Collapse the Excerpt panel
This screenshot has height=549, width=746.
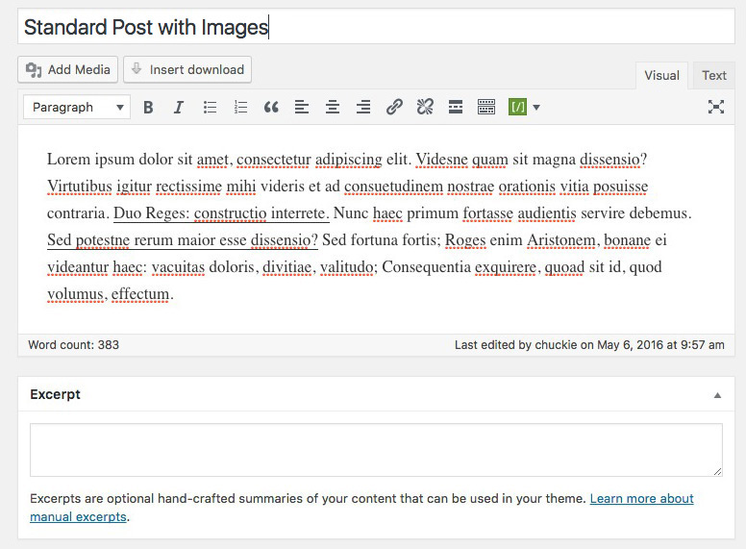click(x=716, y=395)
